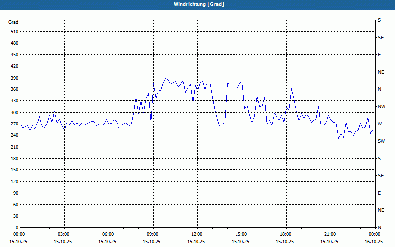Select the 18:00 time axis label
Viewport: 395px width, 247px height.
pos(286,234)
